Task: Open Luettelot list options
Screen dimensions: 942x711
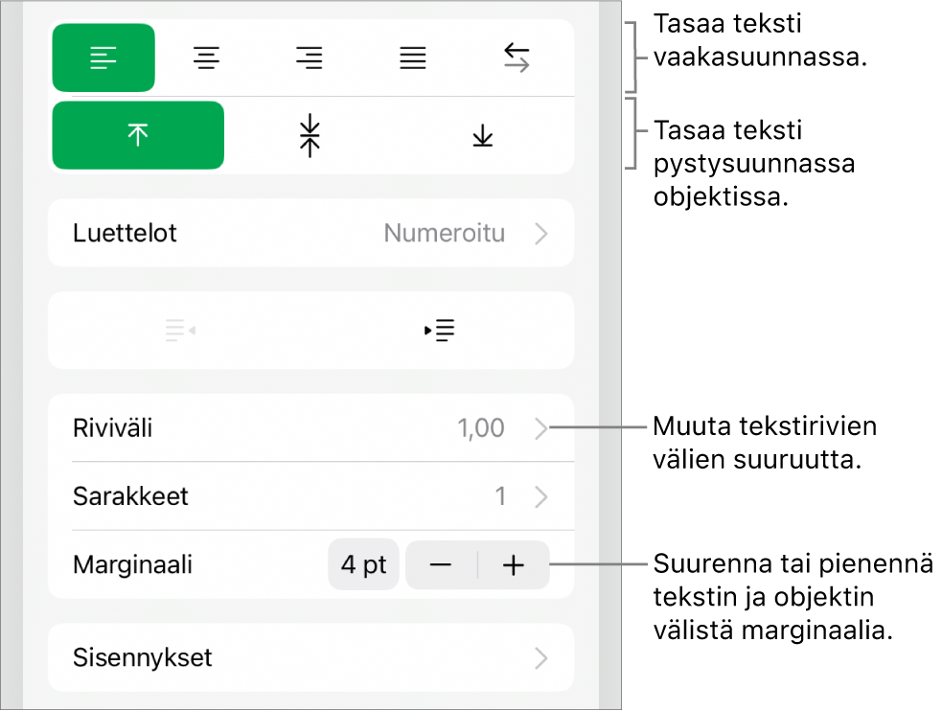Action: click(x=311, y=233)
